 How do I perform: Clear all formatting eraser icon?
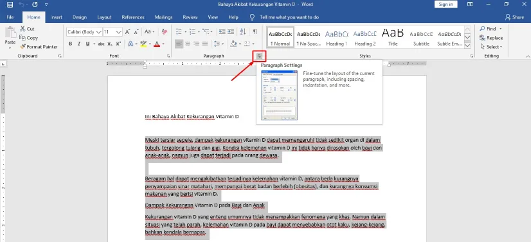click(165, 31)
